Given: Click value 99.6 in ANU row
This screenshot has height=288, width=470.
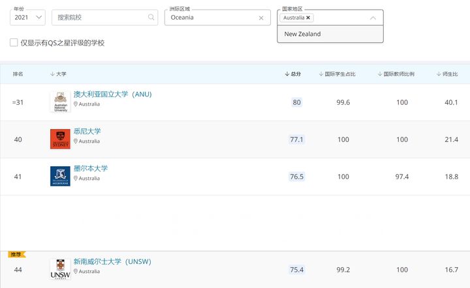Looking at the screenshot, I should pyautogui.click(x=343, y=102).
